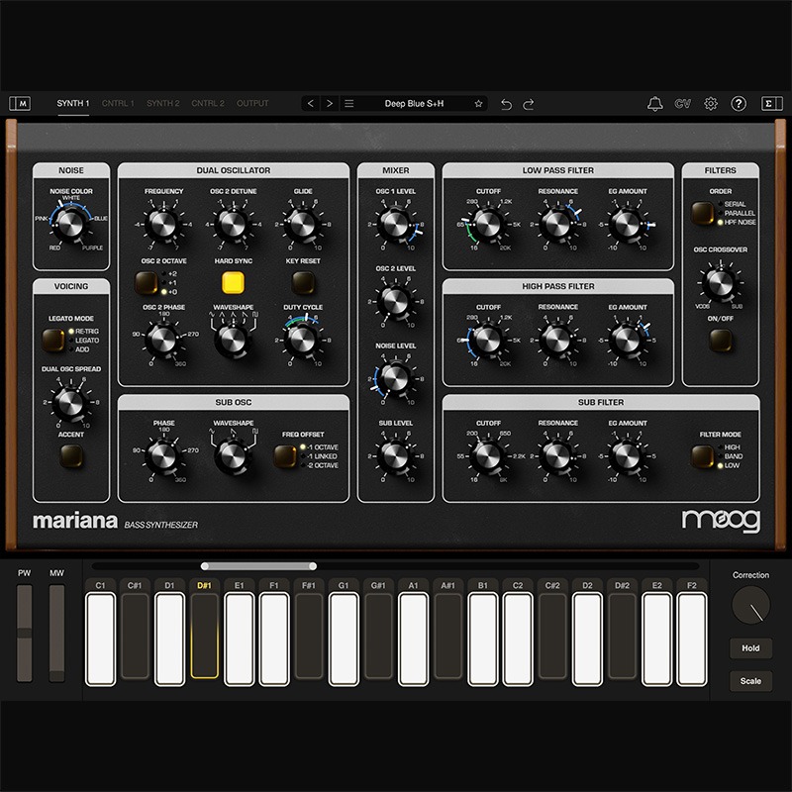The width and height of the screenshot is (792, 792).
Task: Click the Dual Oscillator Waveshape knob
Action: 232,341
